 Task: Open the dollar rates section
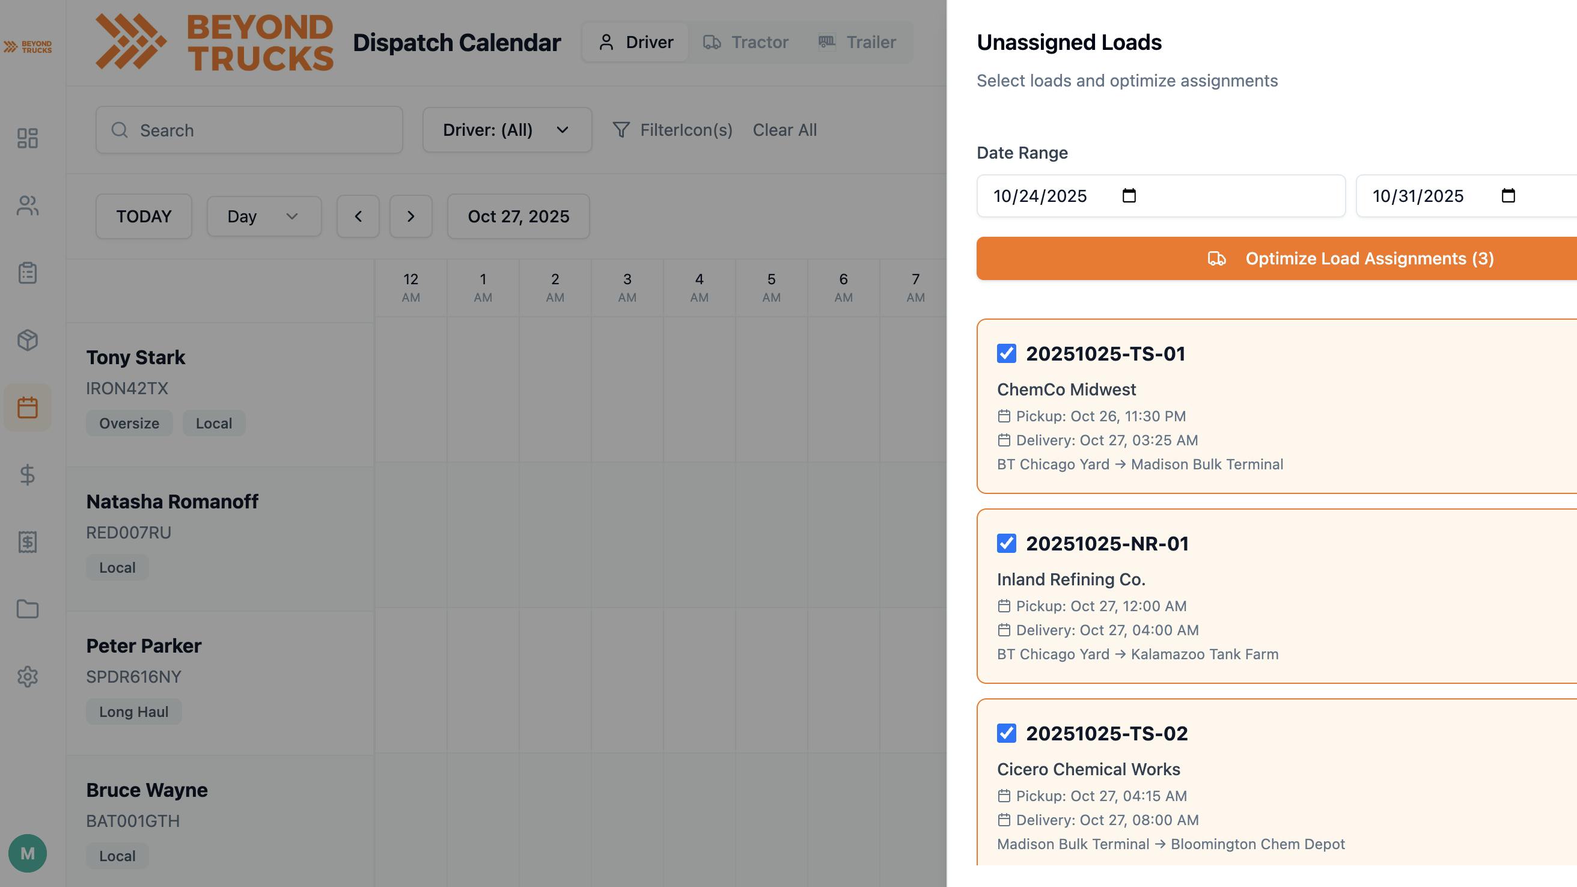(x=28, y=475)
